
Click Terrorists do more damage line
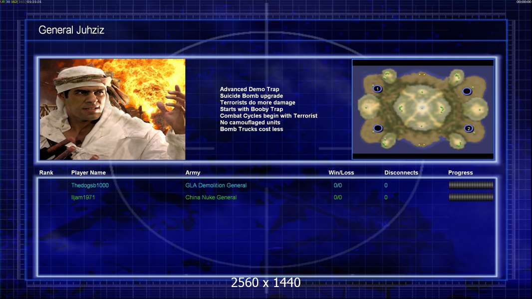click(x=258, y=102)
